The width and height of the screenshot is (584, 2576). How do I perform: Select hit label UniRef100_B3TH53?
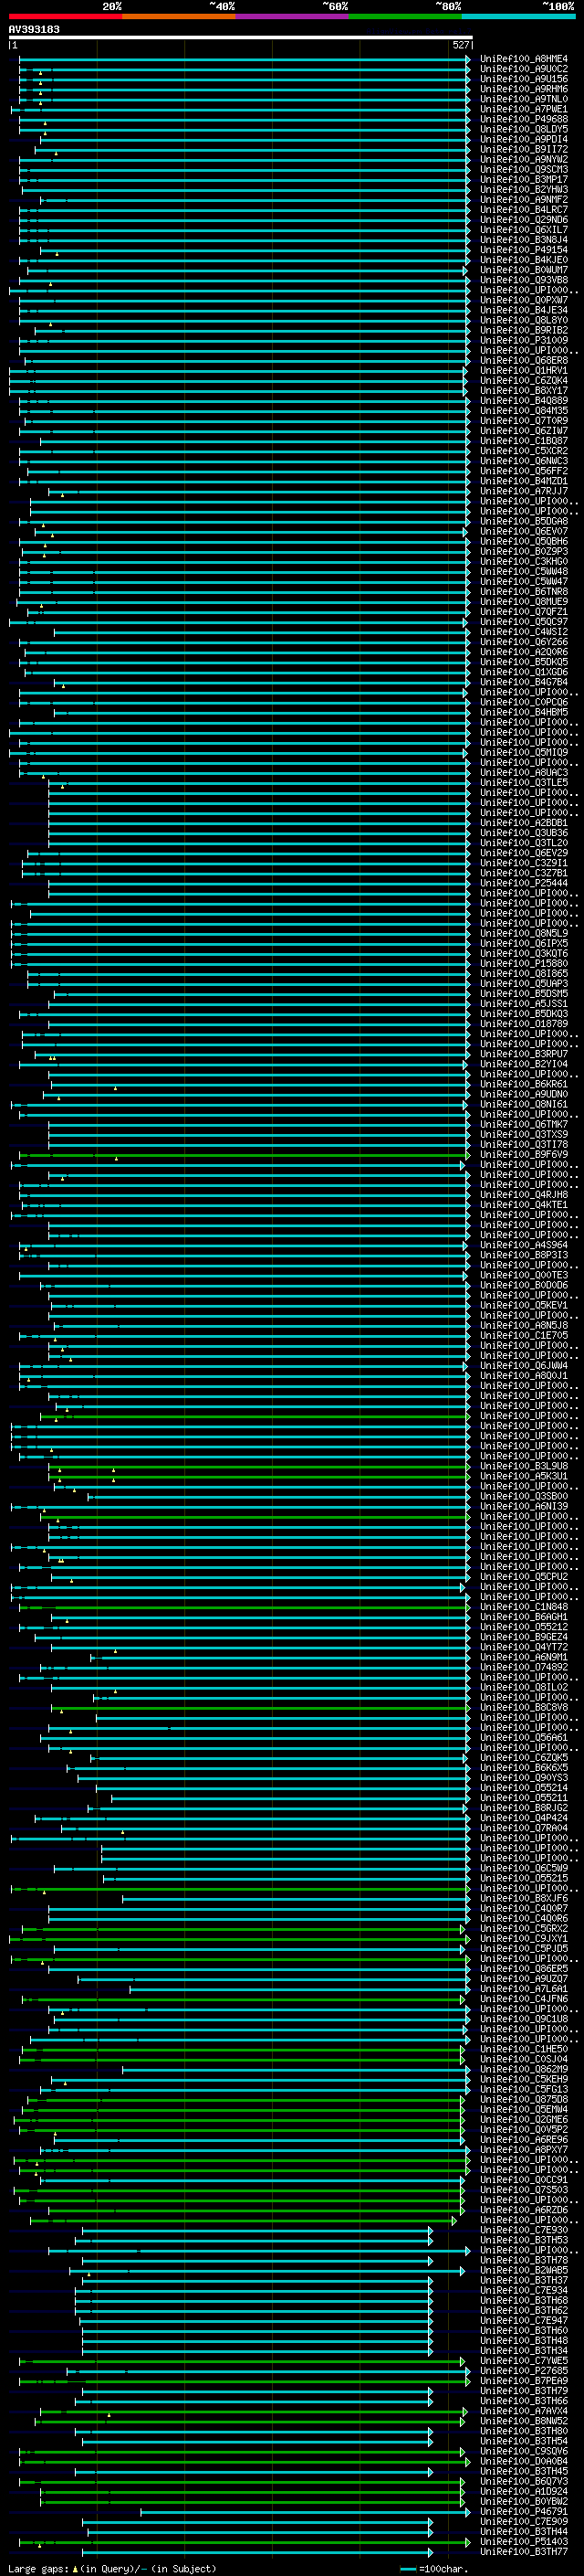(x=524, y=2240)
